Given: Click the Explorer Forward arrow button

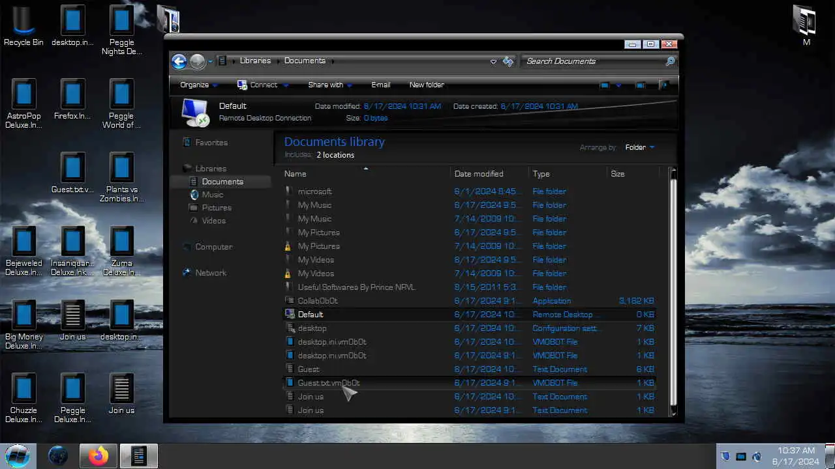Looking at the screenshot, I should click(x=198, y=61).
